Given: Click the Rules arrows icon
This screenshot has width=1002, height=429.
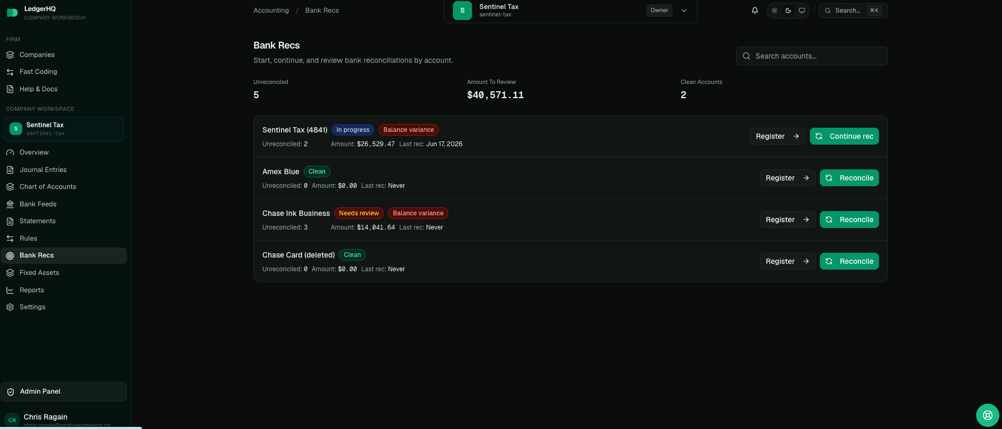Looking at the screenshot, I should (x=10, y=239).
